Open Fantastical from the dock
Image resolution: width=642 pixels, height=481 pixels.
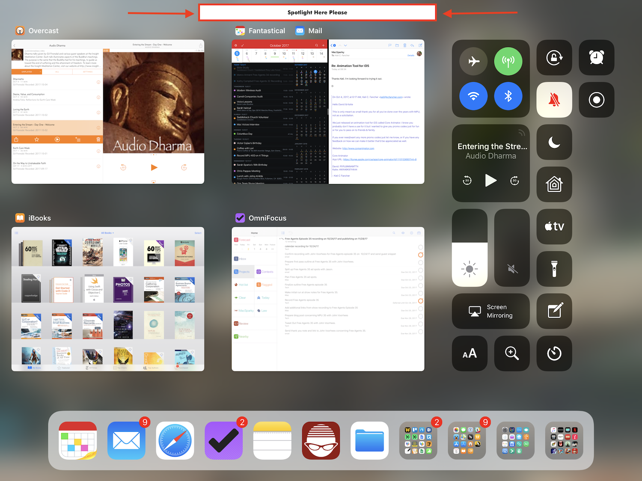click(78, 440)
